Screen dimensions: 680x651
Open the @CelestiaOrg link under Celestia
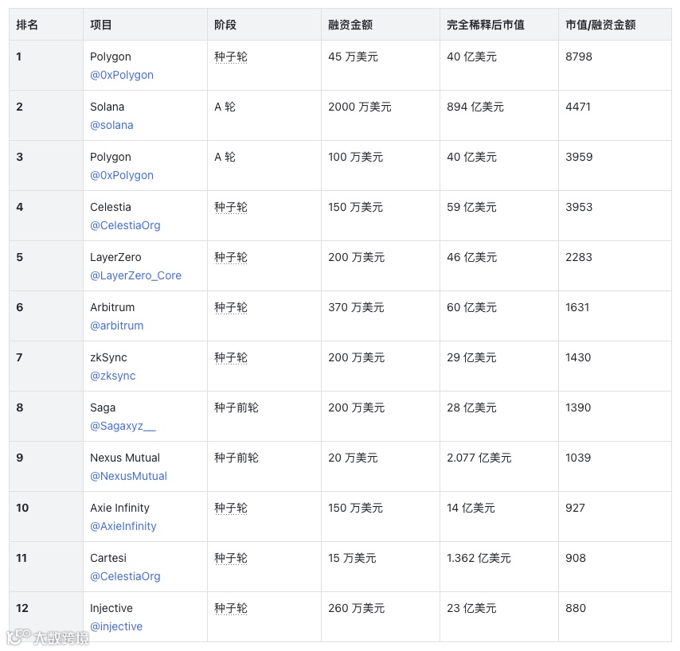(125, 225)
